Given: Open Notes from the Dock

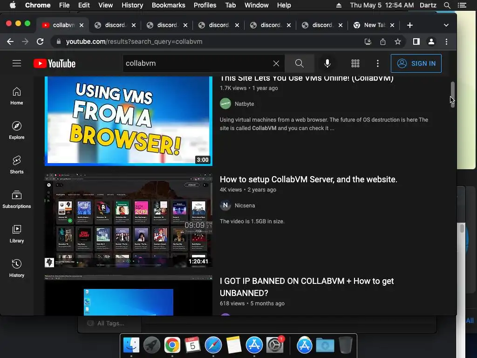Looking at the screenshot, I should coord(234,345).
